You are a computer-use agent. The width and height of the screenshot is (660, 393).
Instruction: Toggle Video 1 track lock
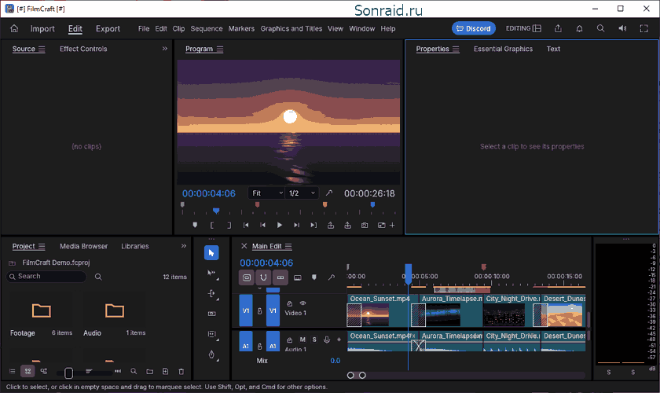click(x=260, y=310)
